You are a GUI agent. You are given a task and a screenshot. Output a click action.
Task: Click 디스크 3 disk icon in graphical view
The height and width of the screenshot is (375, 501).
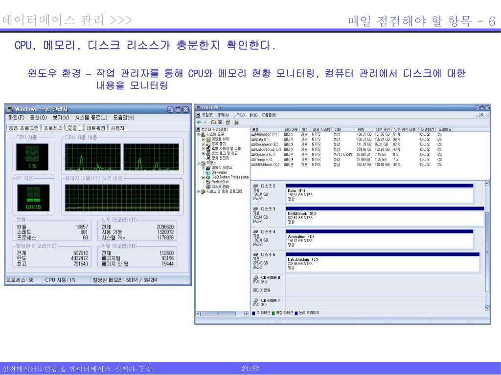point(255,209)
